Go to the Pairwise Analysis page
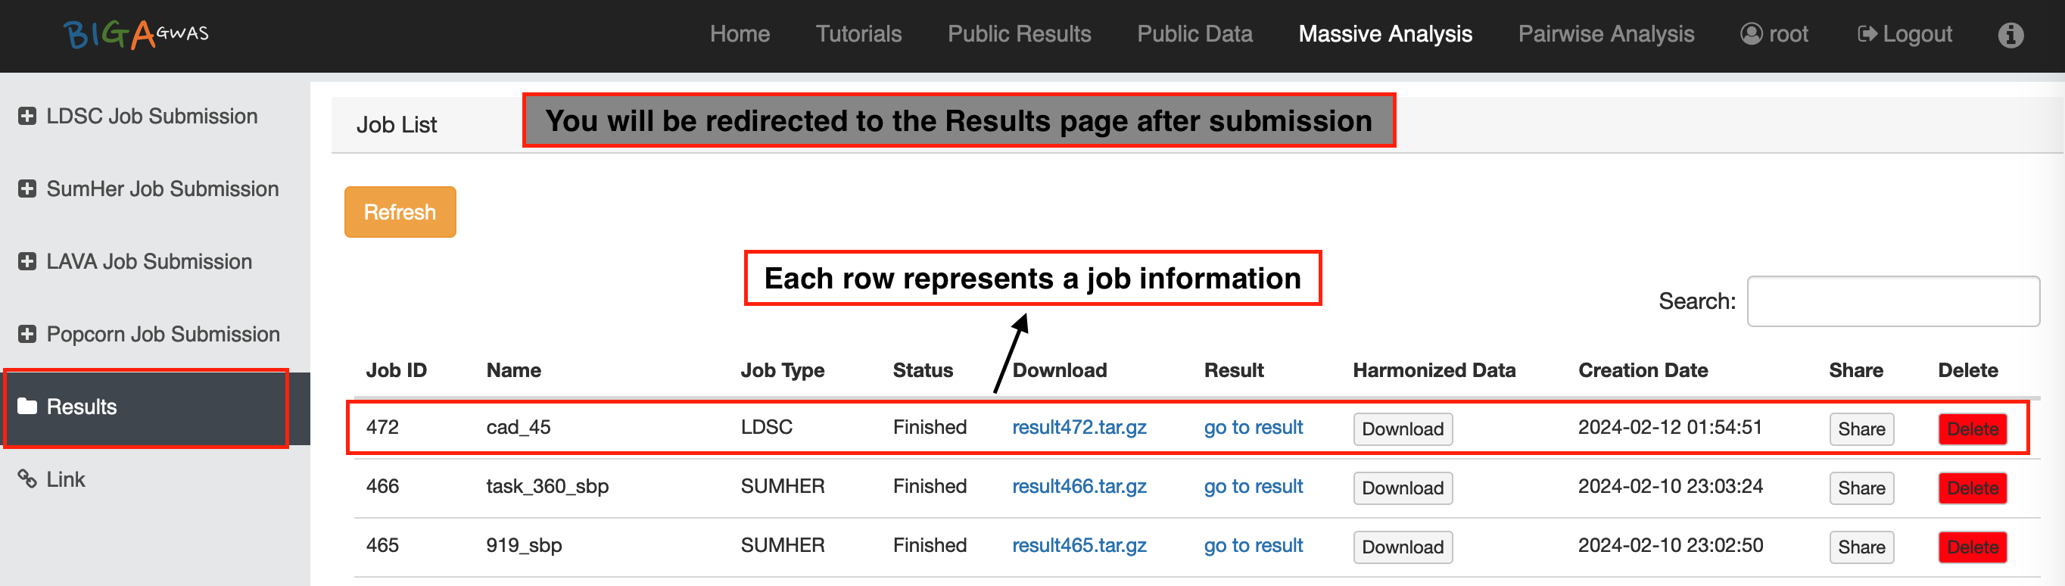 point(1606,33)
